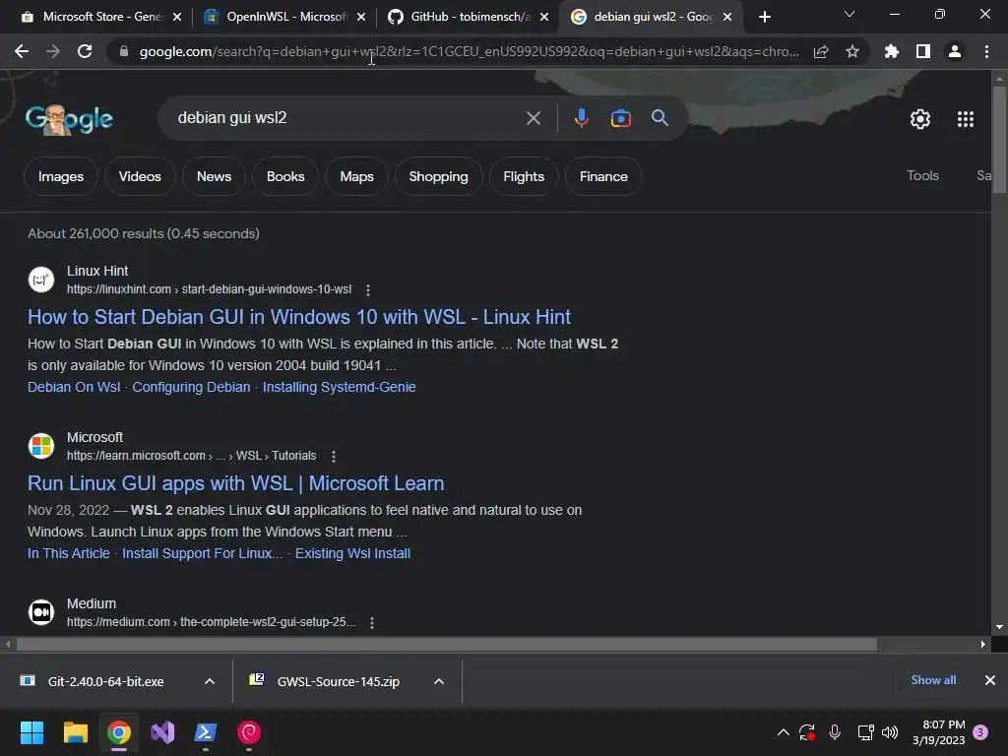
Task: Open the search Tools button
Action: (x=922, y=175)
